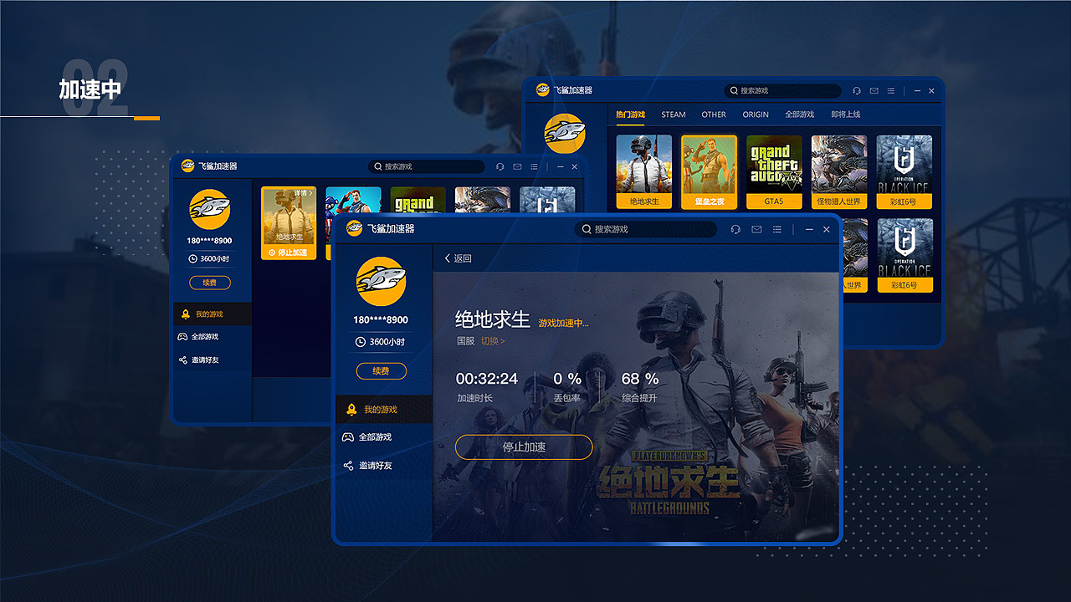This screenshot has height=602, width=1071.
Task: Click the 游戏加速中 status text
Action: point(563,323)
